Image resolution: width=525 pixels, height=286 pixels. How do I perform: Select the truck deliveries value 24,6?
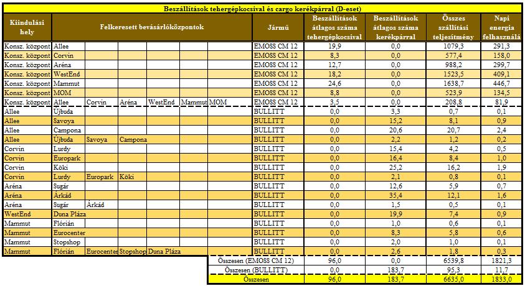[334, 83]
